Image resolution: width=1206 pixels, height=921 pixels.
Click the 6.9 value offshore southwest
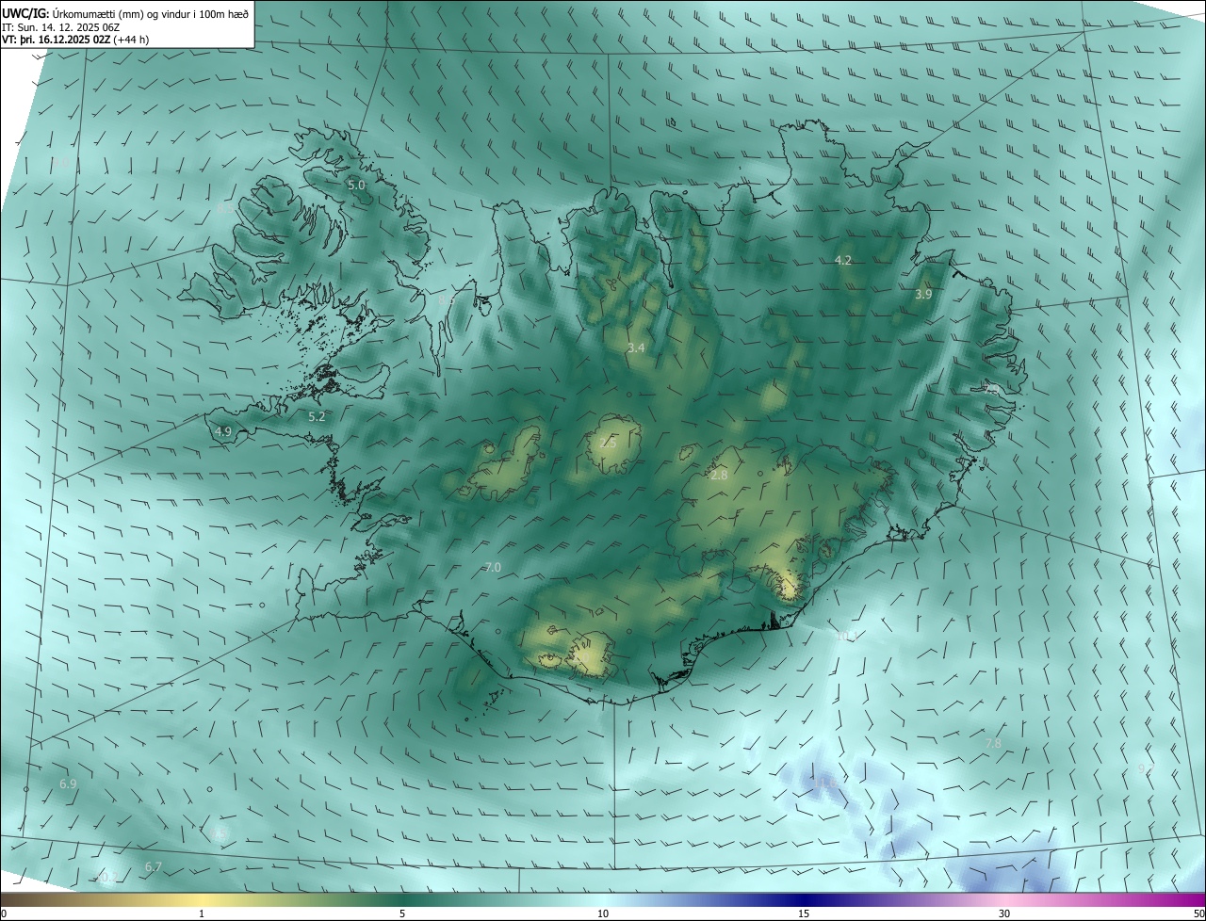pyautogui.click(x=68, y=784)
